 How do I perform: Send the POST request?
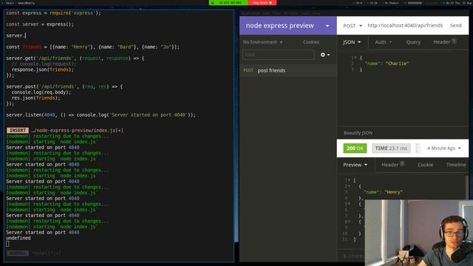455,26
